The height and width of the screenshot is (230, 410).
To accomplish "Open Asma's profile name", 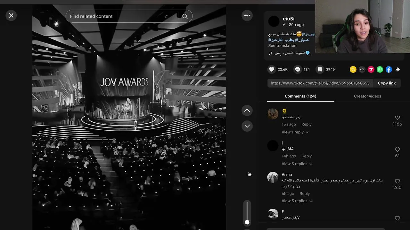I will (287, 175).
